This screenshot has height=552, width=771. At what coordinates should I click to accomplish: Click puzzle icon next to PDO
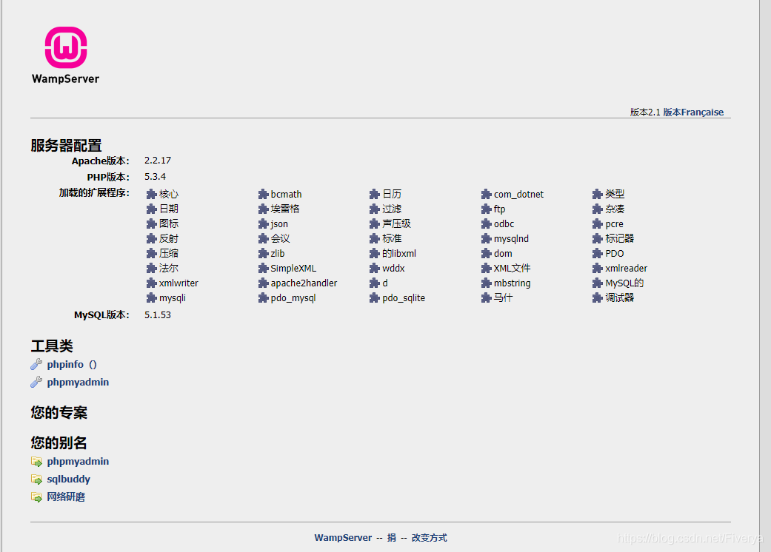[x=598, y=253]
